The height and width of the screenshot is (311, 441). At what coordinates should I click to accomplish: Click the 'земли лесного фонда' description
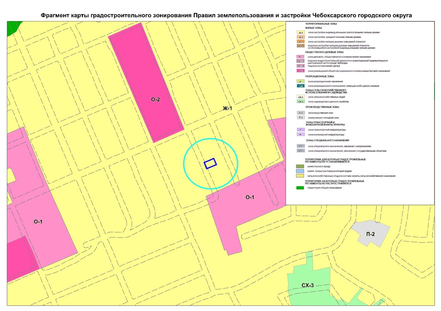[x=319, y=166]
